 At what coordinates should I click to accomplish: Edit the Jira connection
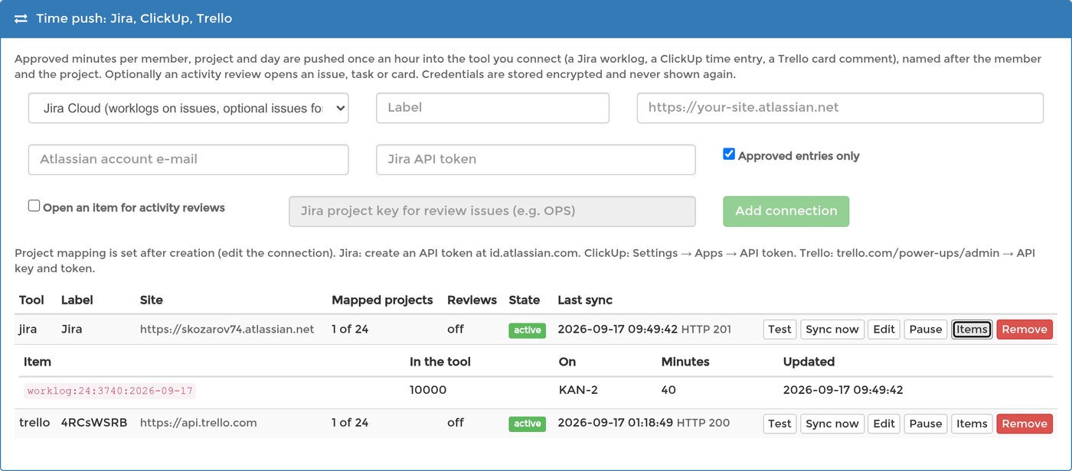pos(884,330)
